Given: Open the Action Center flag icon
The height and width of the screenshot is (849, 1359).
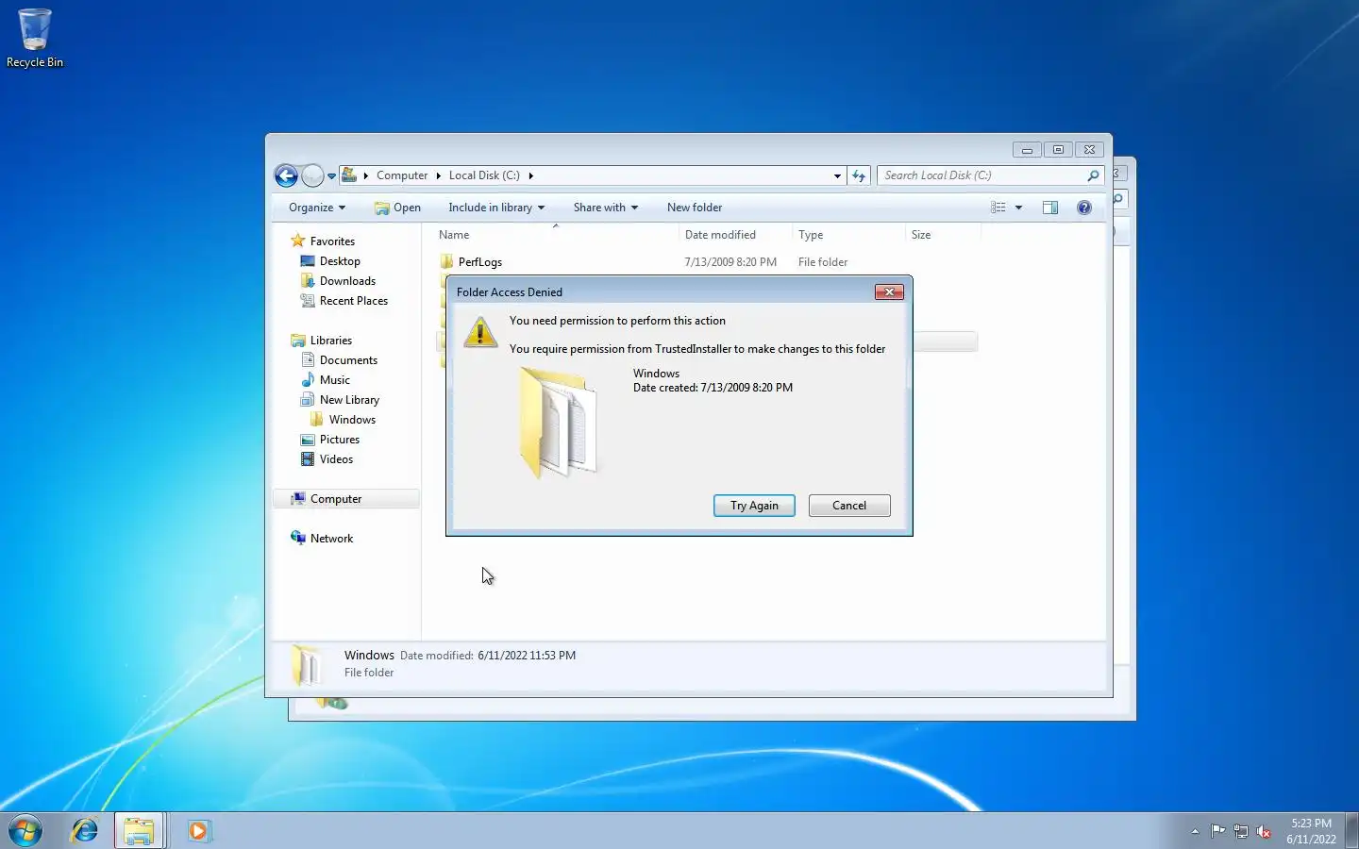Looking at the screenshot, I should click(x=1217, y=831).
